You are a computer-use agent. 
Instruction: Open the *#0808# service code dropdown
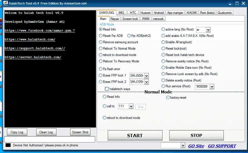(x=212, y=86)
